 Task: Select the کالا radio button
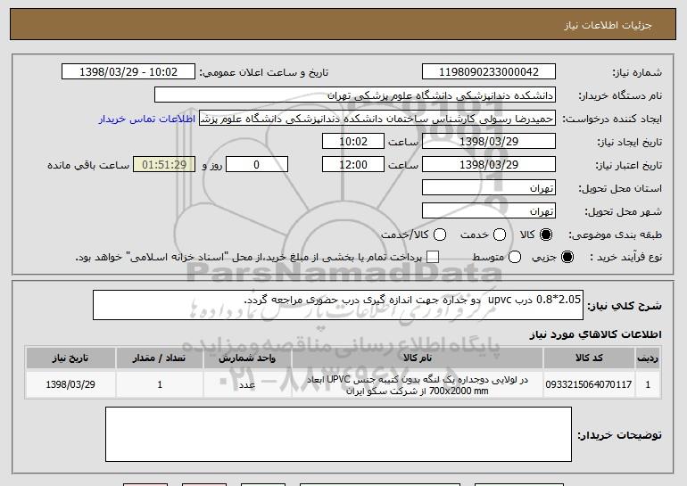[x=546, y=235]
